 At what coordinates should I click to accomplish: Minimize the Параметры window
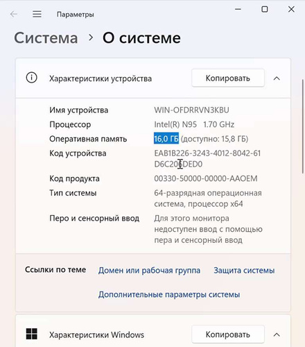pyautogui.click(x=238, y=9)
